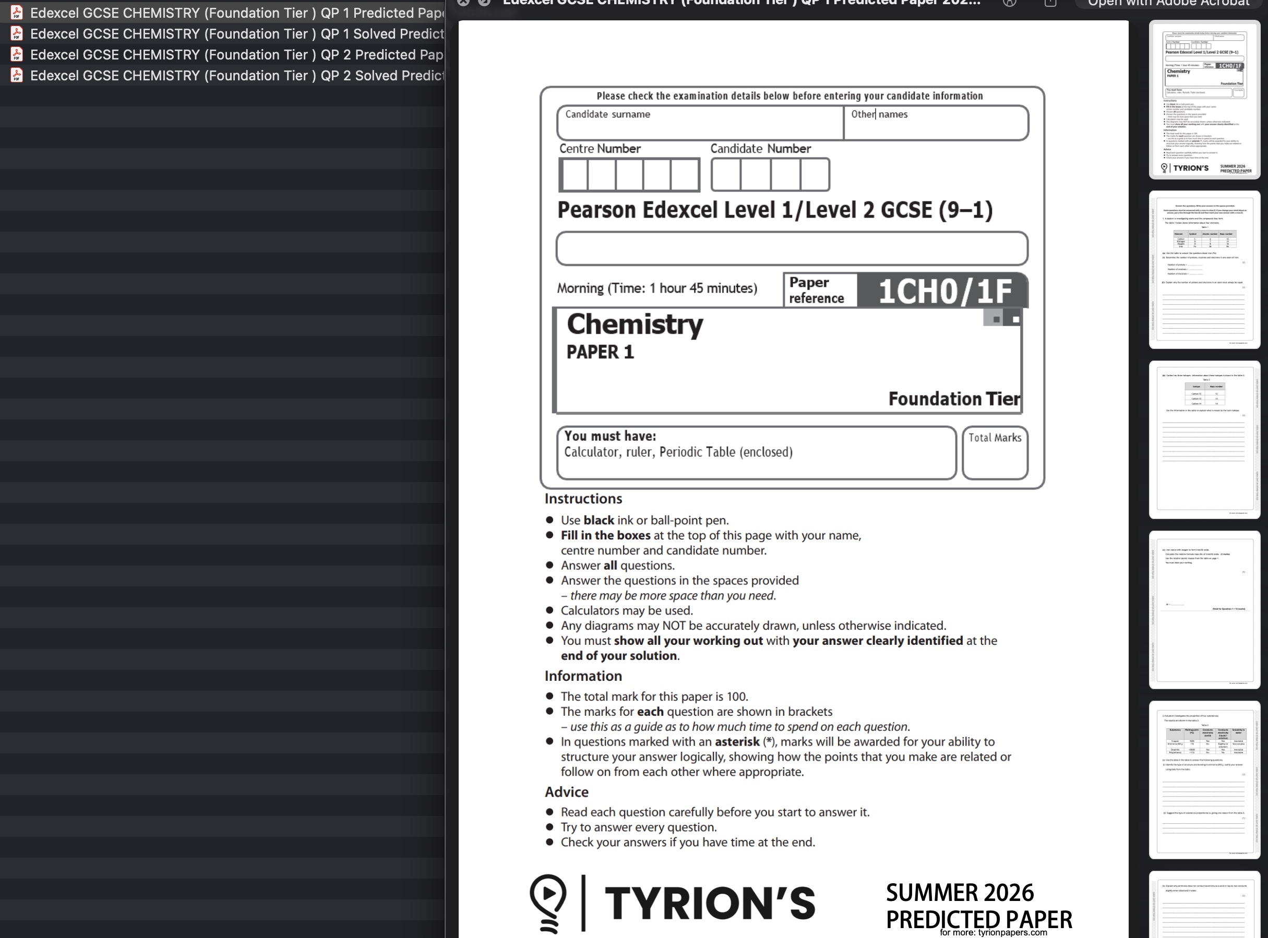Click PDF icon of QP 2 Predicted file
1268x938 pixels.
coord(17,54)
